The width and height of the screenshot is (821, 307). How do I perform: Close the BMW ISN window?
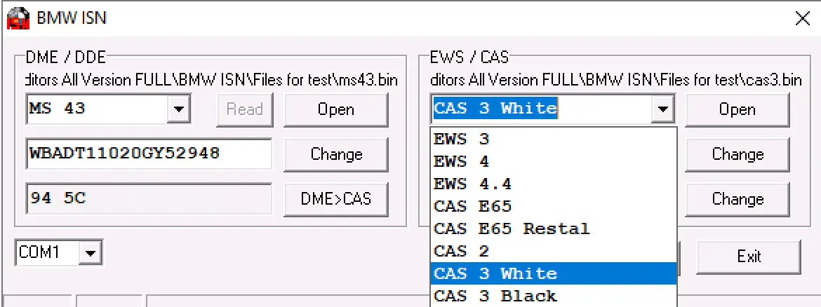tap(802, 18)
